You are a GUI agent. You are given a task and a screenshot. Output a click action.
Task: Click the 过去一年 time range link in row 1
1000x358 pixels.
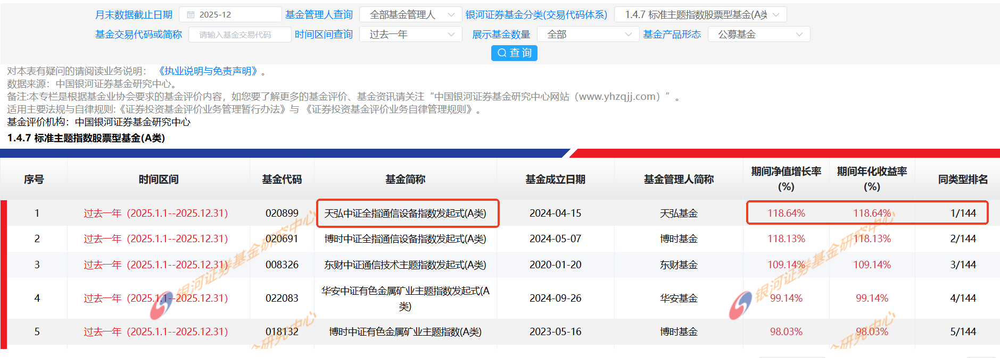tap(155, 214)
